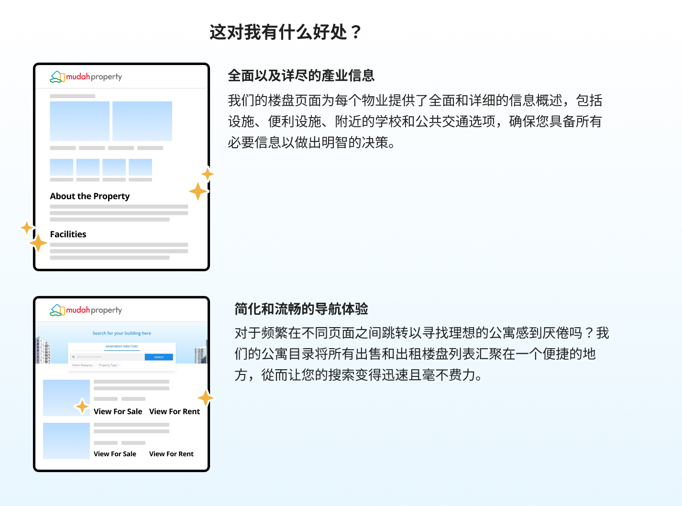Click View For Rent on the second listing
This screenshot has width=682, height=506.
pyautogui.click(x=171, y=454)
